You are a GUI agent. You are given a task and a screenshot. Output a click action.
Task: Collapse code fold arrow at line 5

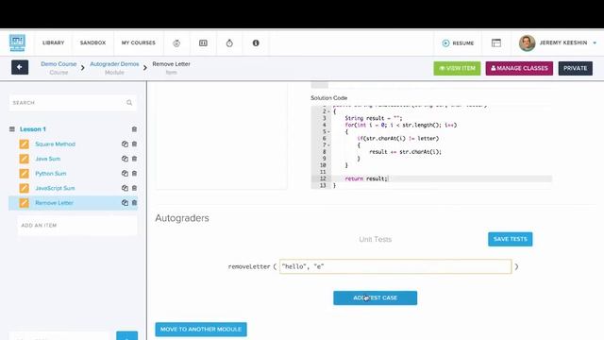click(328, 132)
